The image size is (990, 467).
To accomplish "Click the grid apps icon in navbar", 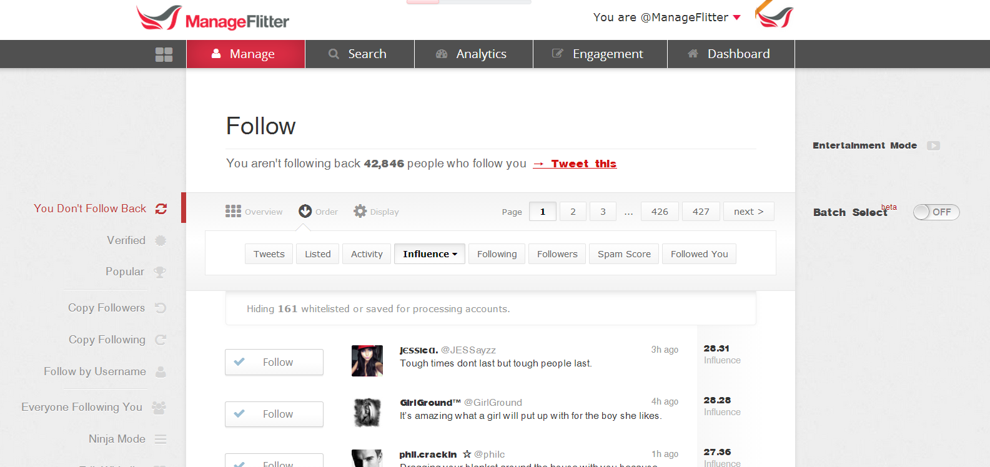I will click(x=164, y=54).
